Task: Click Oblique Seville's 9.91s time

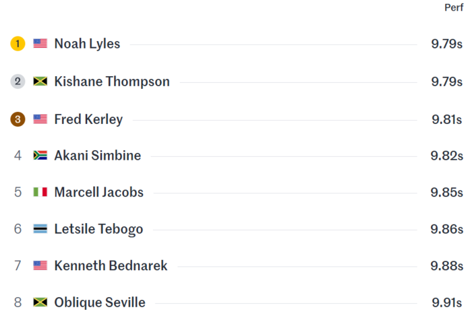Action: (x=447, y=303)
